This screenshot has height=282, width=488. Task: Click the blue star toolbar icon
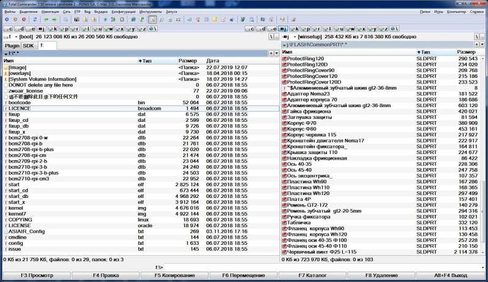105,19
